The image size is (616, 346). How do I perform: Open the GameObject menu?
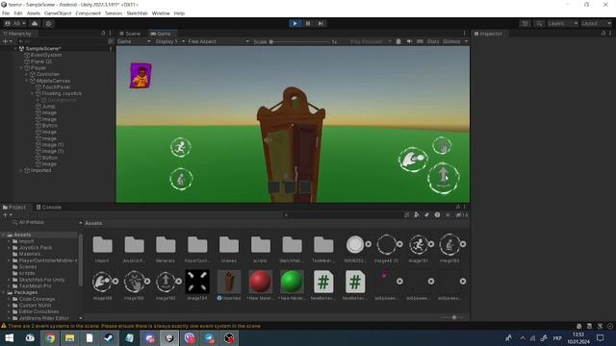[x=58, y=13]
